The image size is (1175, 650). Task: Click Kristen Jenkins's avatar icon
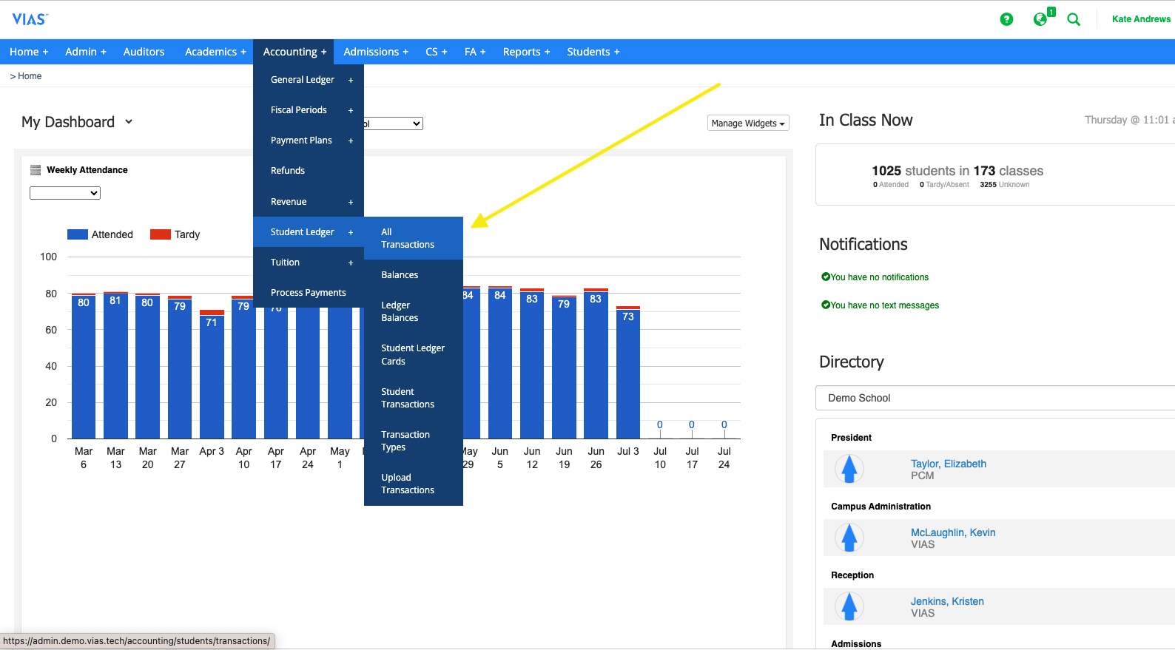849,606
